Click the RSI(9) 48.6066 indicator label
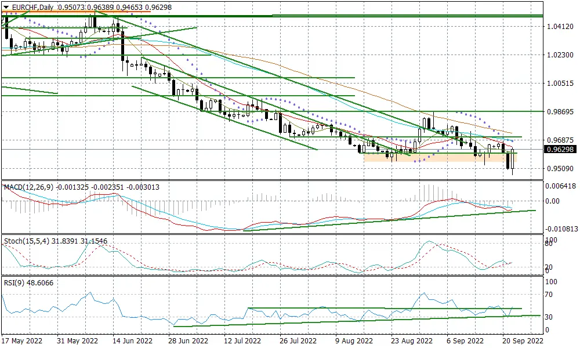 pos(28,283)
